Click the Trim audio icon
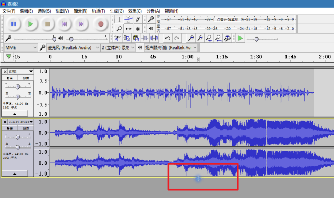This screenshot has height=198, width=334. 145,38
